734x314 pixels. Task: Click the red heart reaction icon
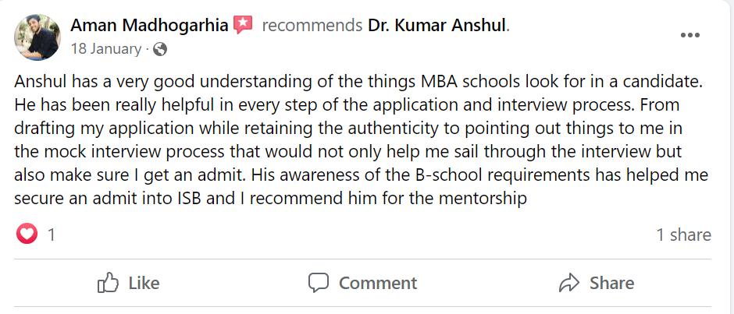(27, 234)
